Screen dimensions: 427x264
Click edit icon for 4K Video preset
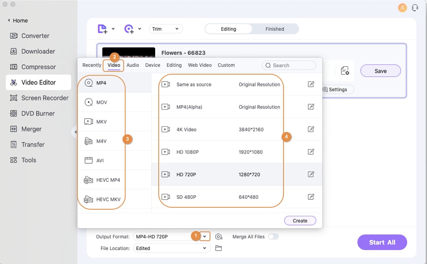pos(311,129)
